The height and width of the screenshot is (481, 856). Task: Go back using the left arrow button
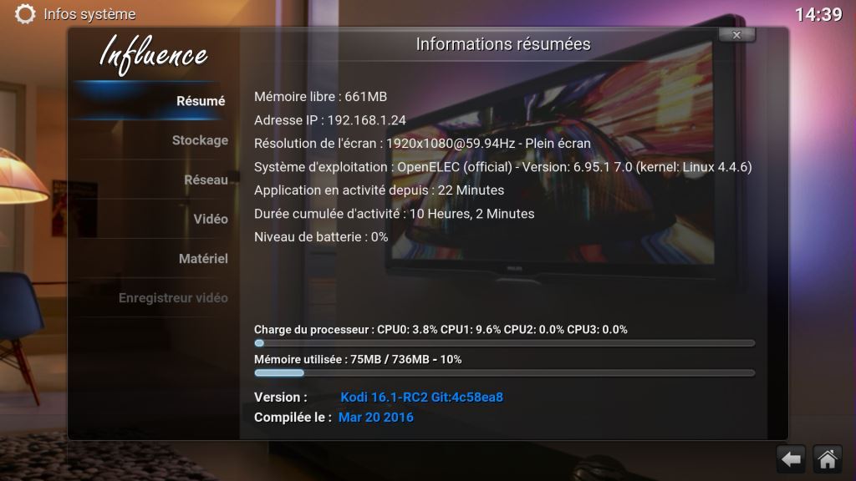pyautogui.click(x=791, y=458)
